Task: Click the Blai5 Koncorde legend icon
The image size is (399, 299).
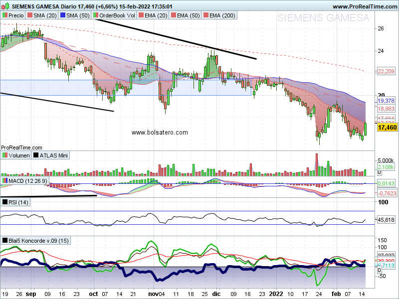Action: [5, 240]
